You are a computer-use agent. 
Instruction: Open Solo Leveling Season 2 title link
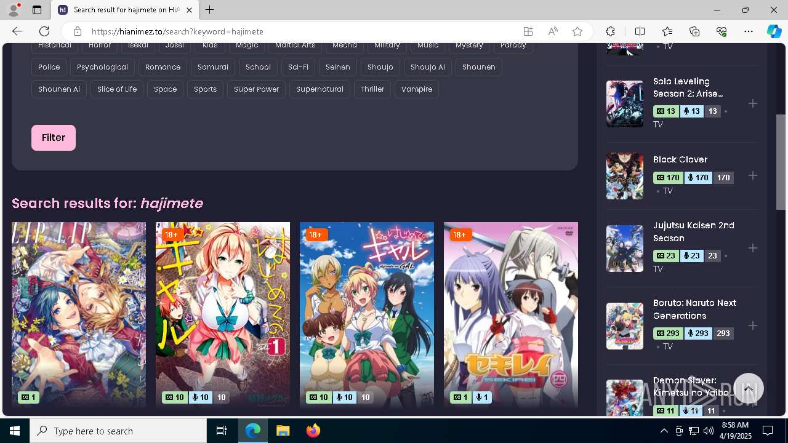(688, 87)
